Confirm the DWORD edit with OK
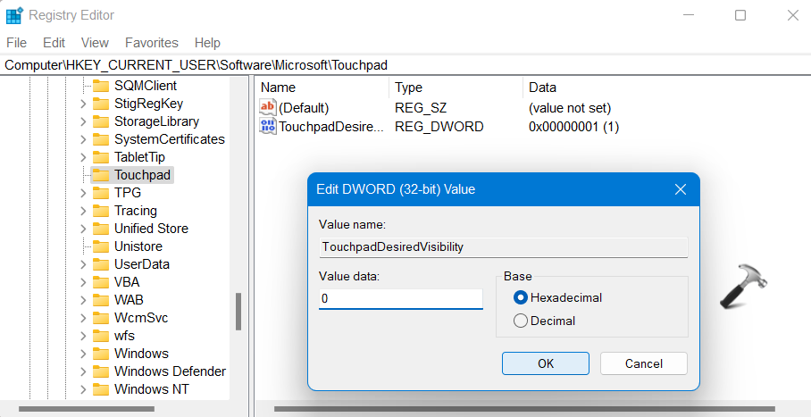Screen dimensions: 811x417 [x=545, y=363]
